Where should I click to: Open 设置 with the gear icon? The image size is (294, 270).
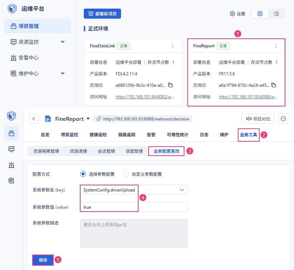pyautogui.click(x=237, y=14)
